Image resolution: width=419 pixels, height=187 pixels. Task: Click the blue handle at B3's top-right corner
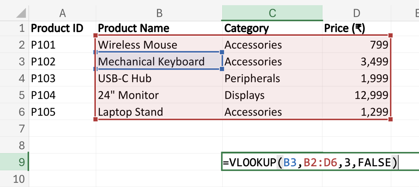click(222, 52)
